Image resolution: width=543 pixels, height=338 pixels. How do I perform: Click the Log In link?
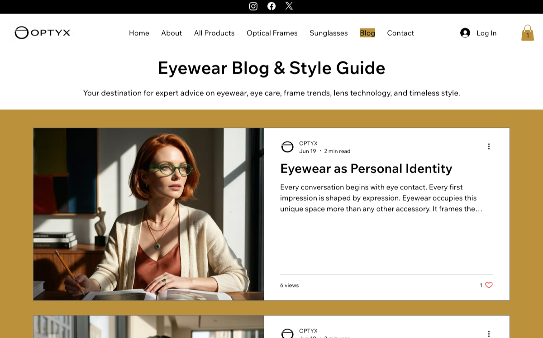click(486, 33)
